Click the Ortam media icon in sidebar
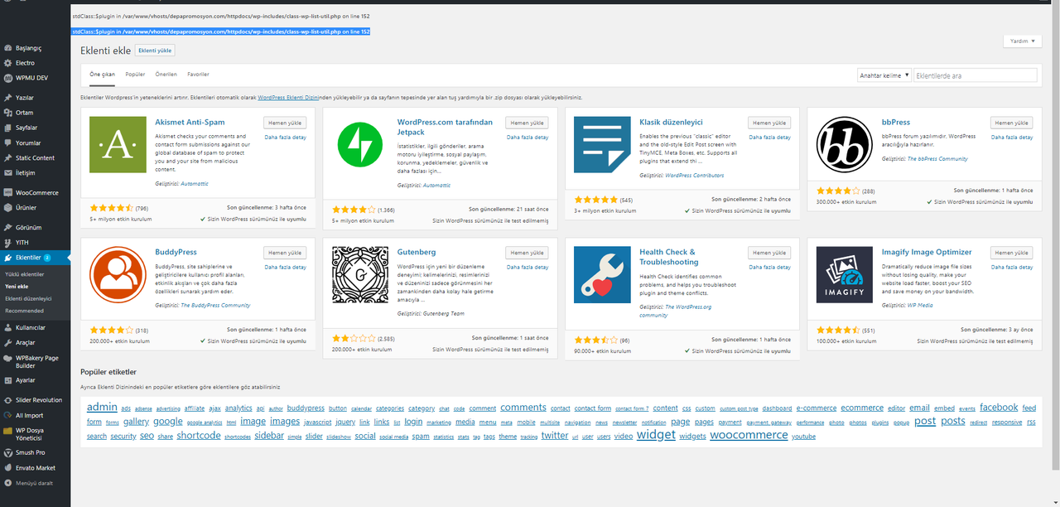Image resolution: width=1060 pixels, height=507 pixels. (7, 113)
